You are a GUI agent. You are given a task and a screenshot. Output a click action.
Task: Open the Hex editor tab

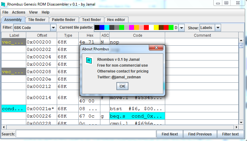116,20
